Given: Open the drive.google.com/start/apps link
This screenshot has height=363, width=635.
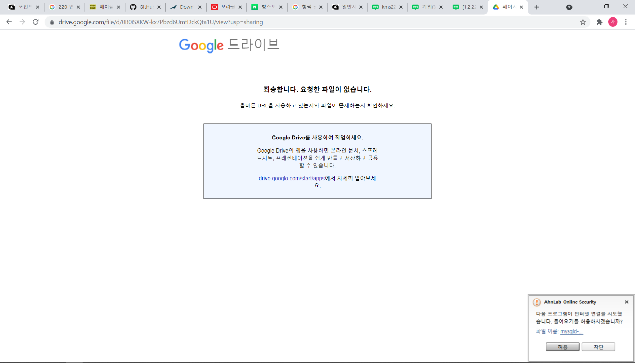Looking at the screenshot, I should [291, 178].
